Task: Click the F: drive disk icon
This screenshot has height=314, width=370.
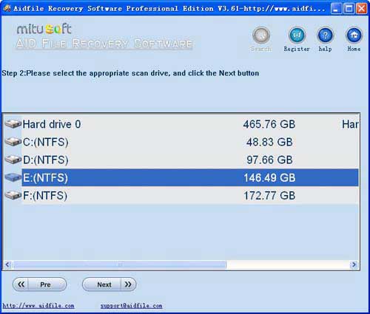Action: pos(13,195)
